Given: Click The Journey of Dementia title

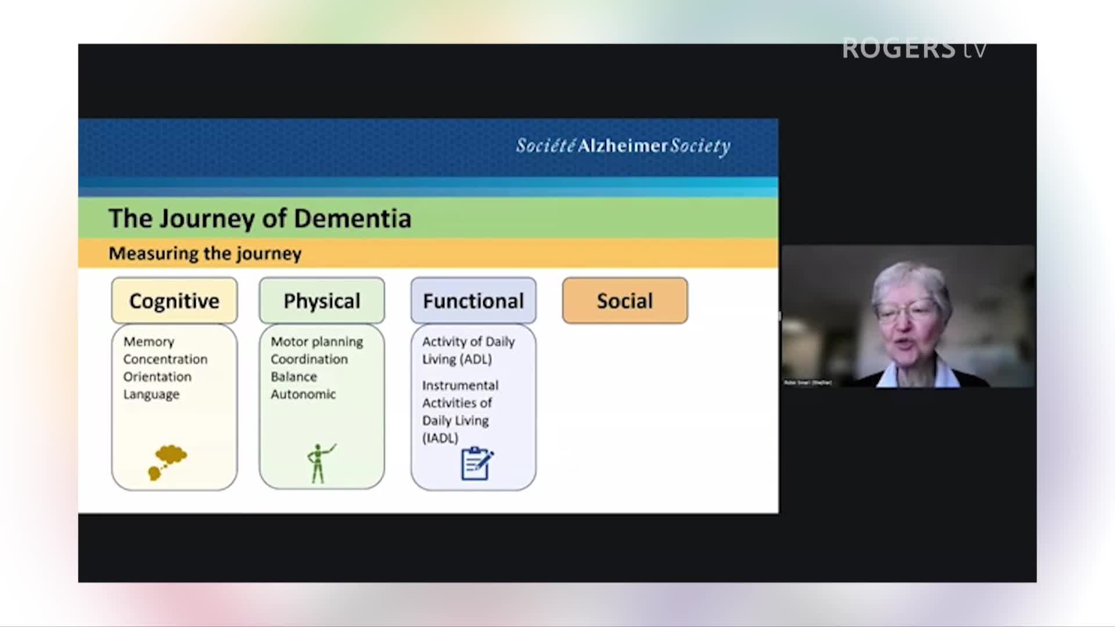Looking at the screenshot, I should tap(260, 218).
